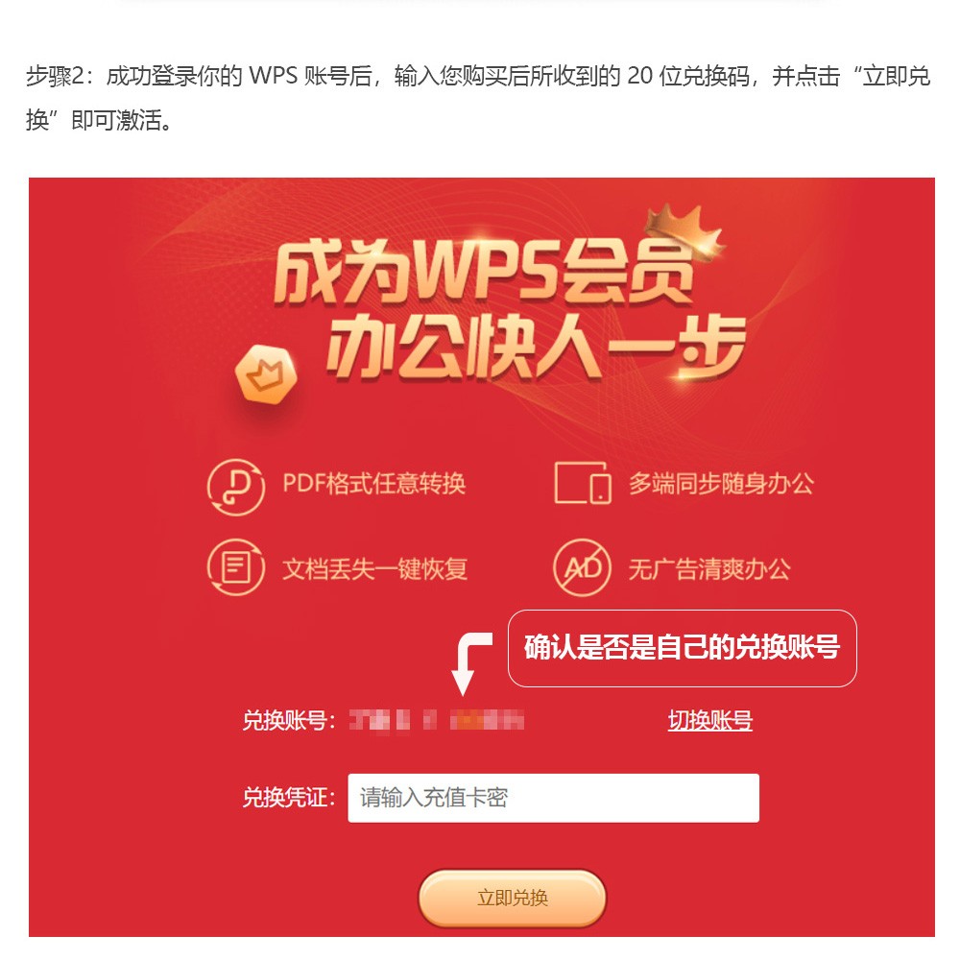Screen dimensions: 960x960
Task: Click the 立即兑换 button
Action: point(513,899)
